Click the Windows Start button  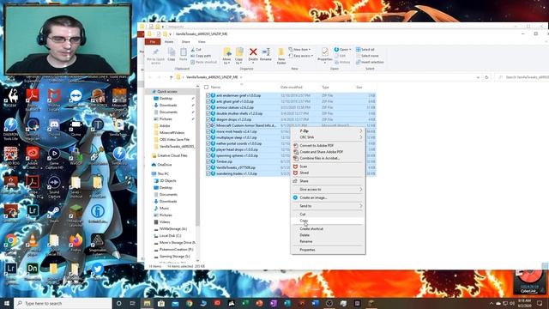click(7, 303)
